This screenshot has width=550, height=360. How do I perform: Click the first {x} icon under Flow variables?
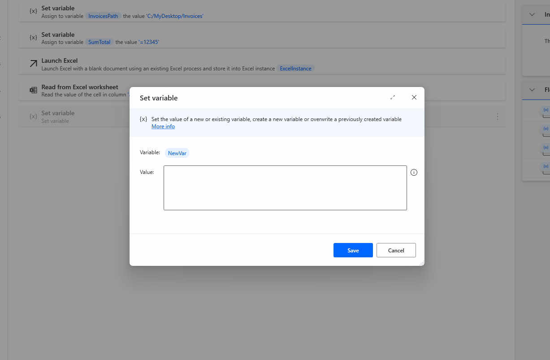(546, 110)
